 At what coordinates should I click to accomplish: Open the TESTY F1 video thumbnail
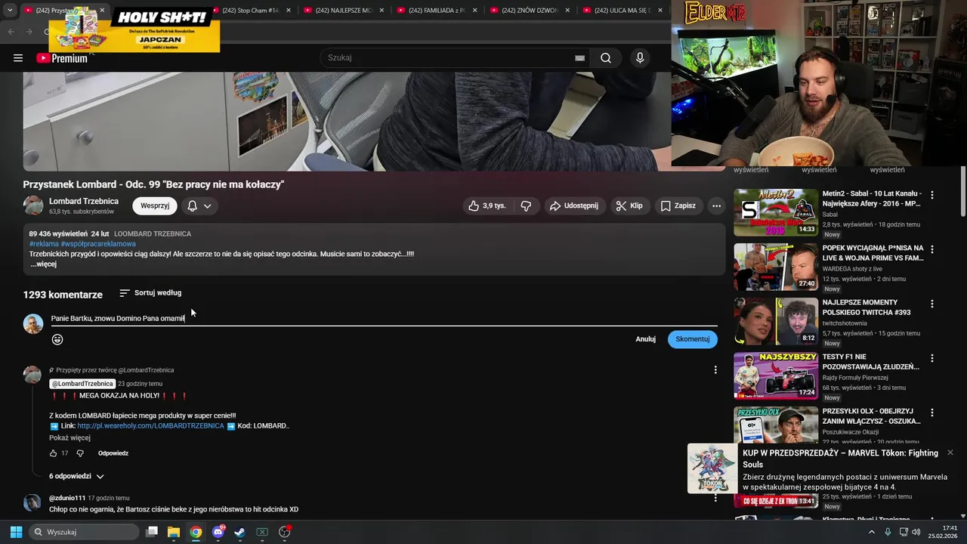coord(776,376)
